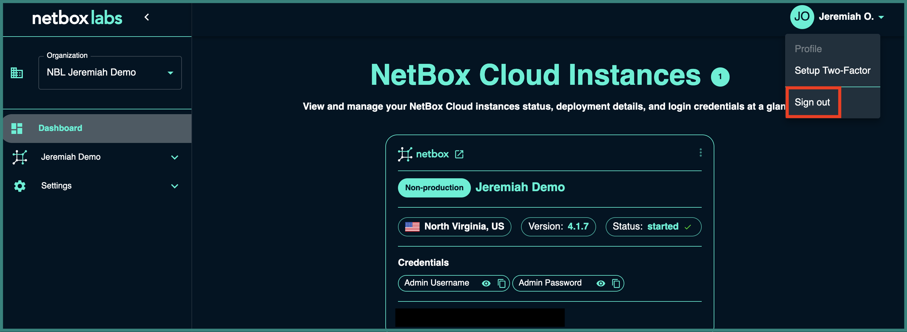Open the Dashboard sidebar item
907x332 pixels.
tap(97, 128)
